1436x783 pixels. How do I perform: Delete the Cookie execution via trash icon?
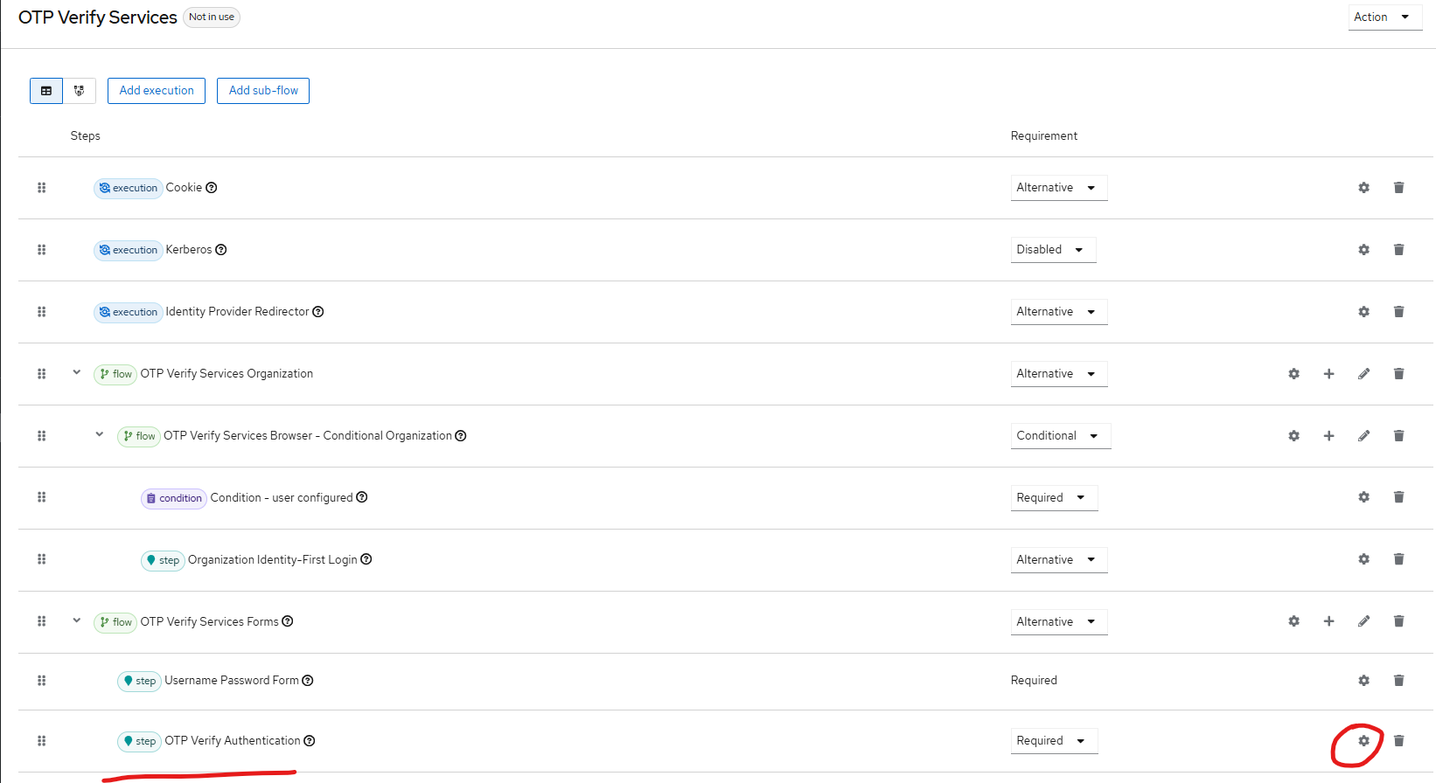1398,188
